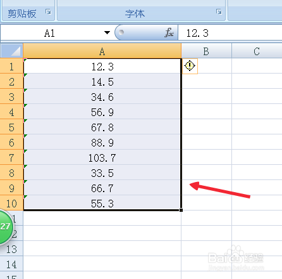The height and width of the screenshot is (279, 282).
Task: Select row 5 header
Action: [11, 127]
